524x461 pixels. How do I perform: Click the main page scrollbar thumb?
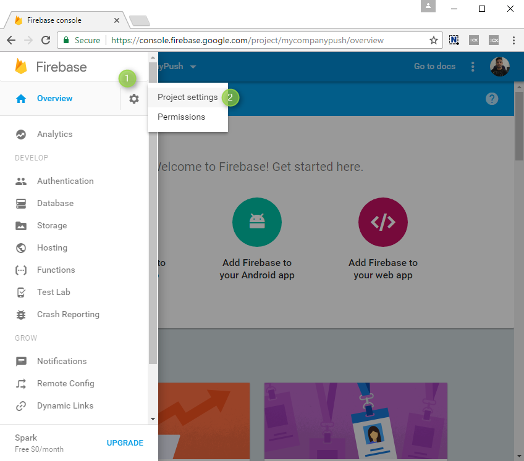coord(519,125)
